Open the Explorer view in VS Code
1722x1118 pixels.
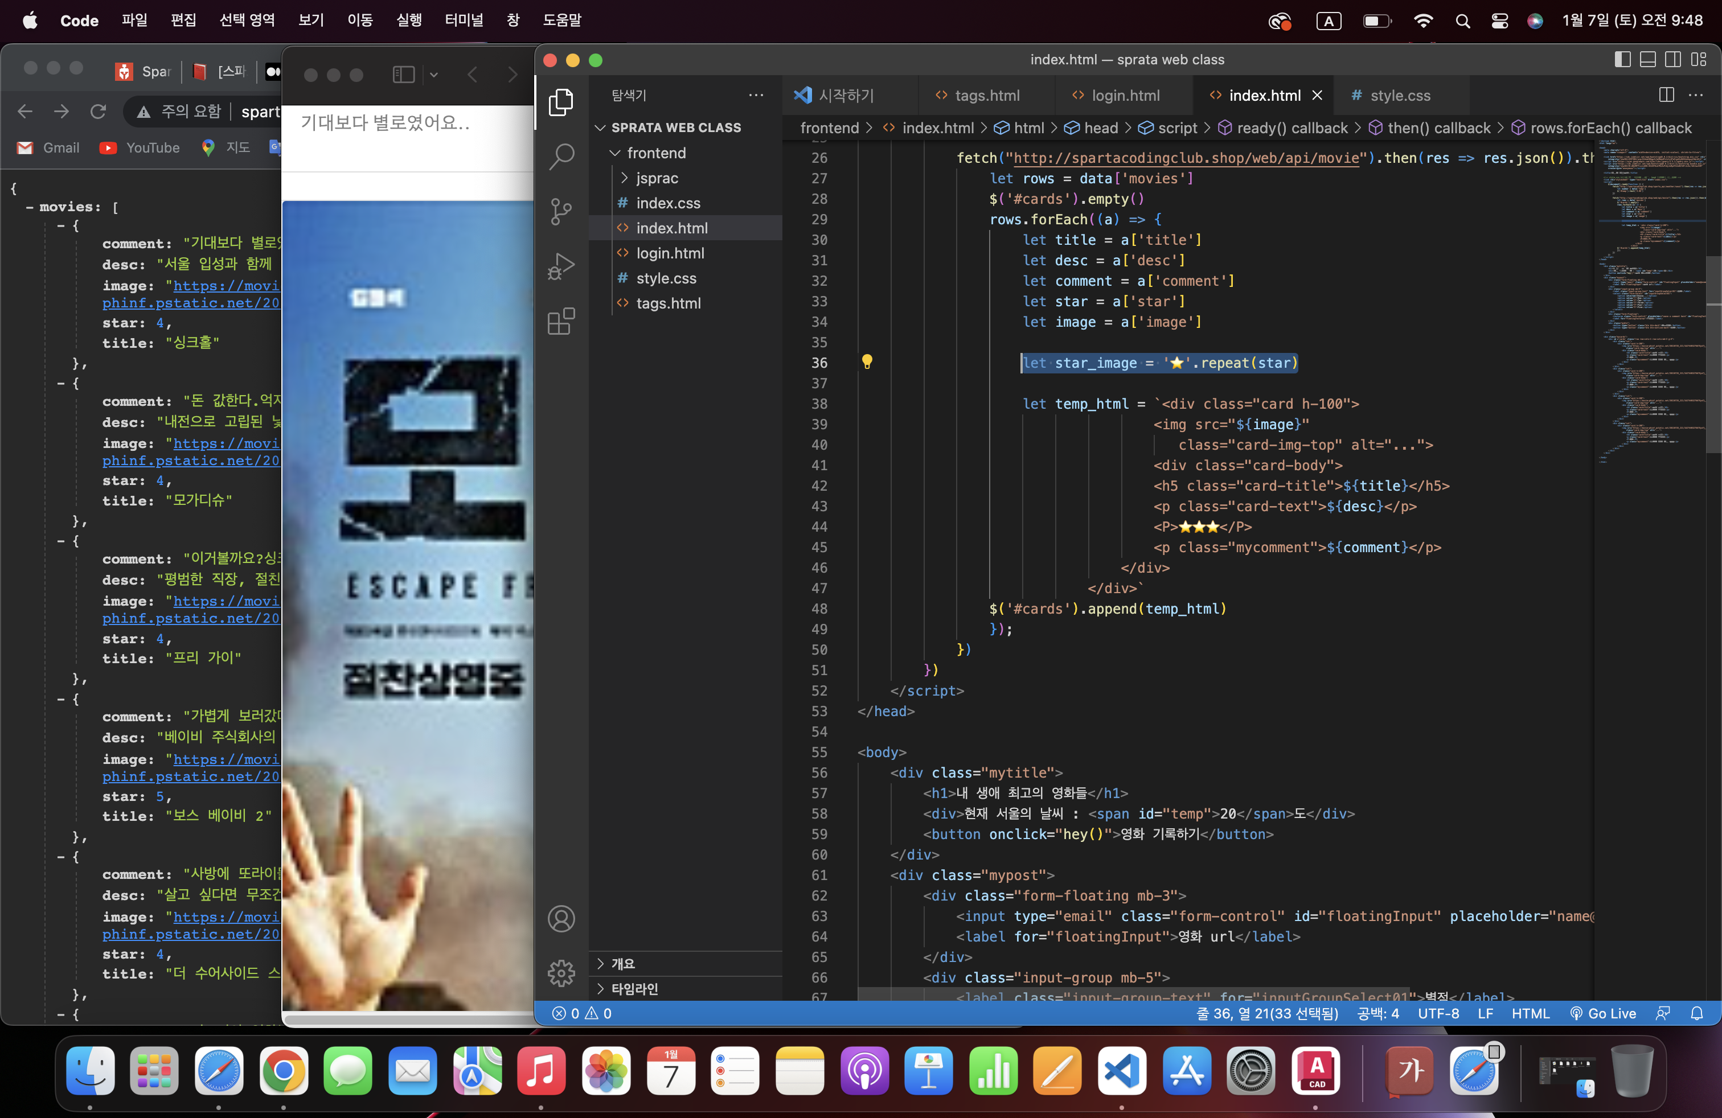561,102
